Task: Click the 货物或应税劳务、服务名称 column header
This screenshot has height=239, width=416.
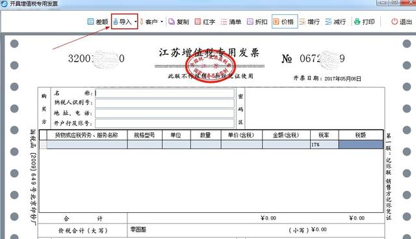Action: [x=87, y=135]
